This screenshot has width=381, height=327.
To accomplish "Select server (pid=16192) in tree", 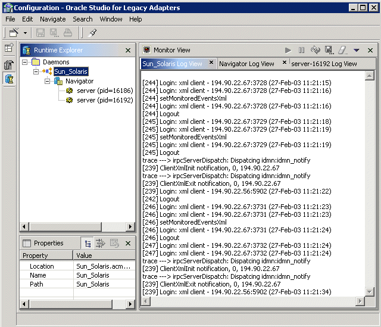I will pos(105,100).
